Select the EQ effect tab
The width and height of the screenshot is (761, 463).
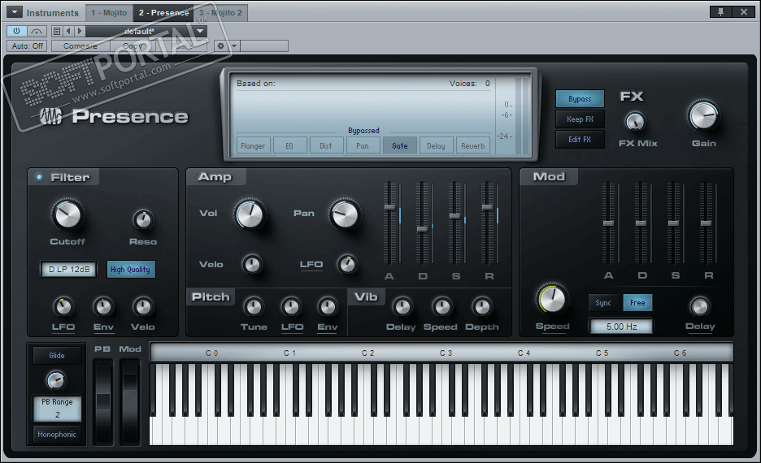[x=289, y=146]
